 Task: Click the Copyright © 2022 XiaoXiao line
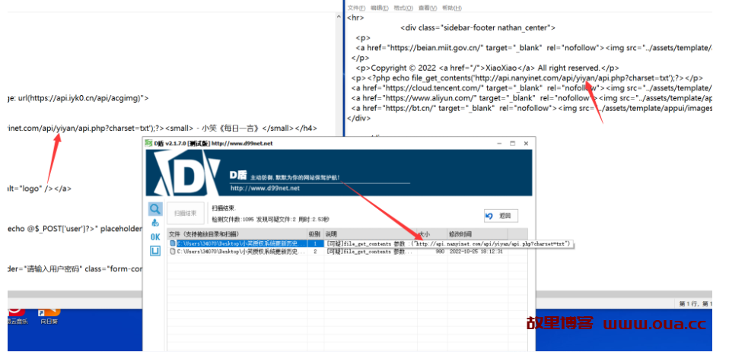(488, 68)
